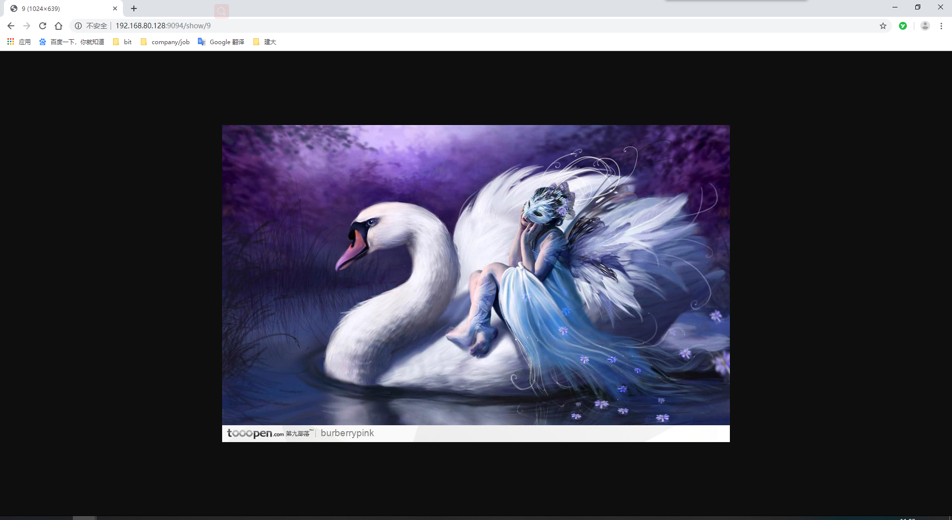Reload the current page
The image size is (952, 520).
pos(43,26)
